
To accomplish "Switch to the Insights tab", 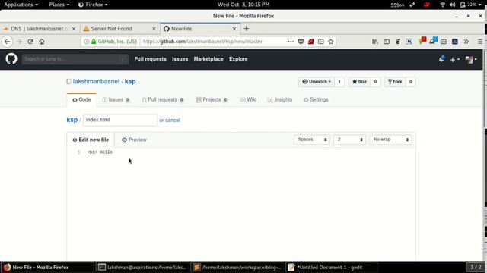I will 280,99.
